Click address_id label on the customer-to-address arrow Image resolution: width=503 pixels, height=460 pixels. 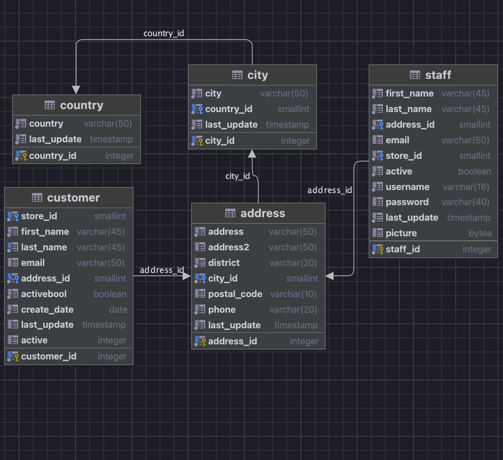coord(161,270)
